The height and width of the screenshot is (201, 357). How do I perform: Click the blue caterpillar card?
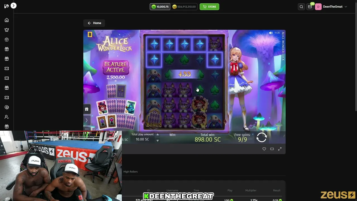click(131, 107)
